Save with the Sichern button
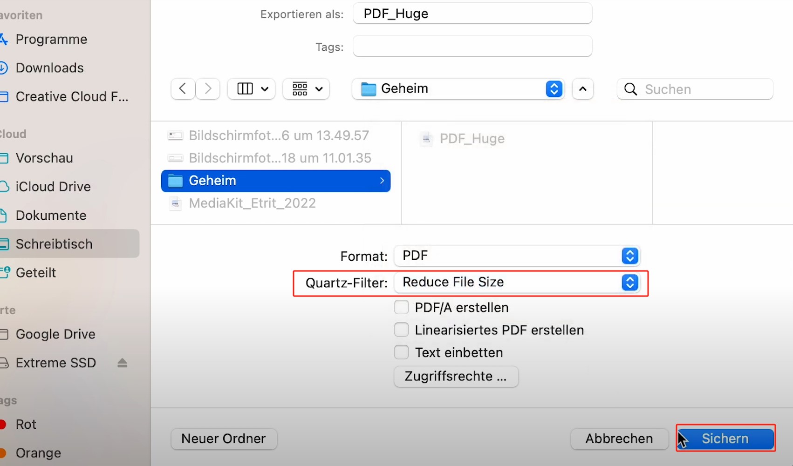The height and width of the screenshot is (466, 793). pyautogui.click(x=725, y=439)
